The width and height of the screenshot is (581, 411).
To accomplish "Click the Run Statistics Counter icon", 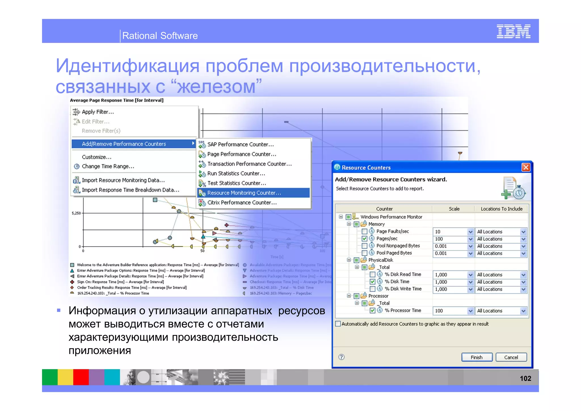I will click(202, 173).
